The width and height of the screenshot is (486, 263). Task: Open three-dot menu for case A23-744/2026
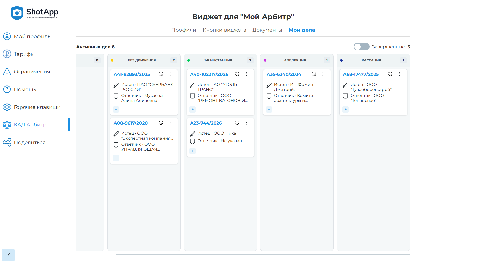coord(247,123)
